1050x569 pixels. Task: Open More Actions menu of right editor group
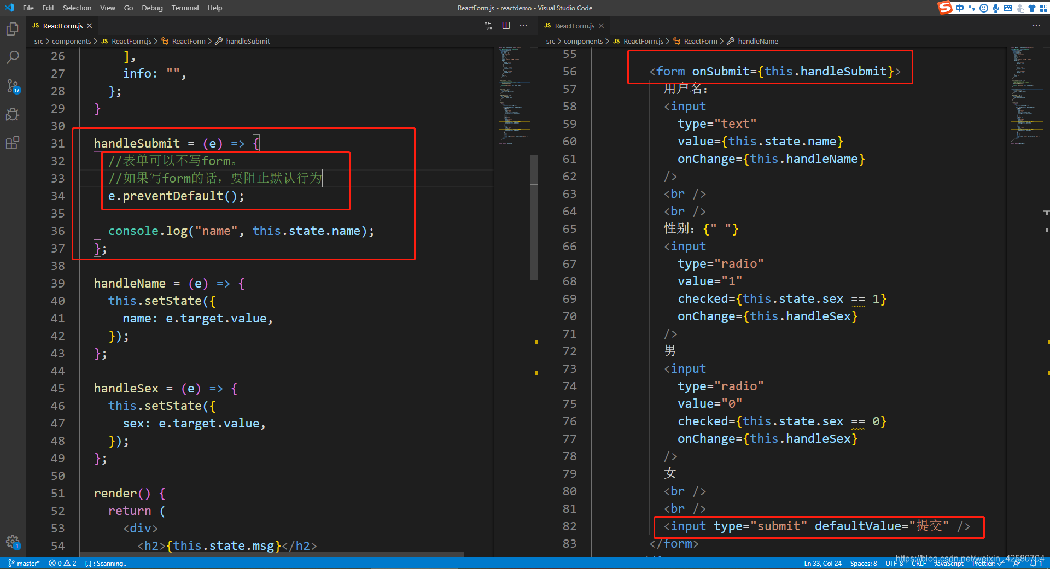1036,26
